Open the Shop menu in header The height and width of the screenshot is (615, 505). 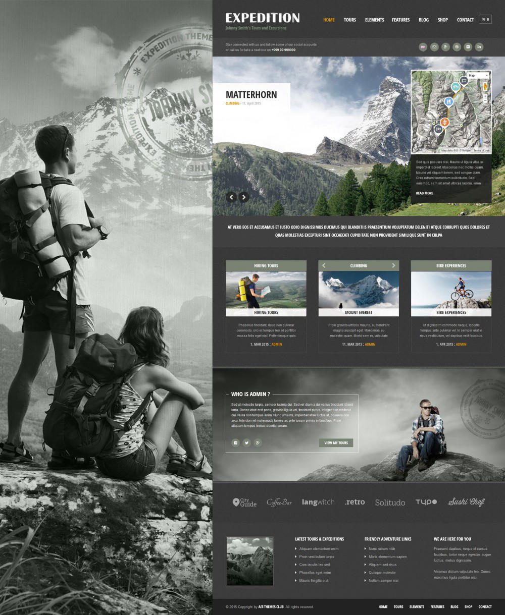[443, 20]
